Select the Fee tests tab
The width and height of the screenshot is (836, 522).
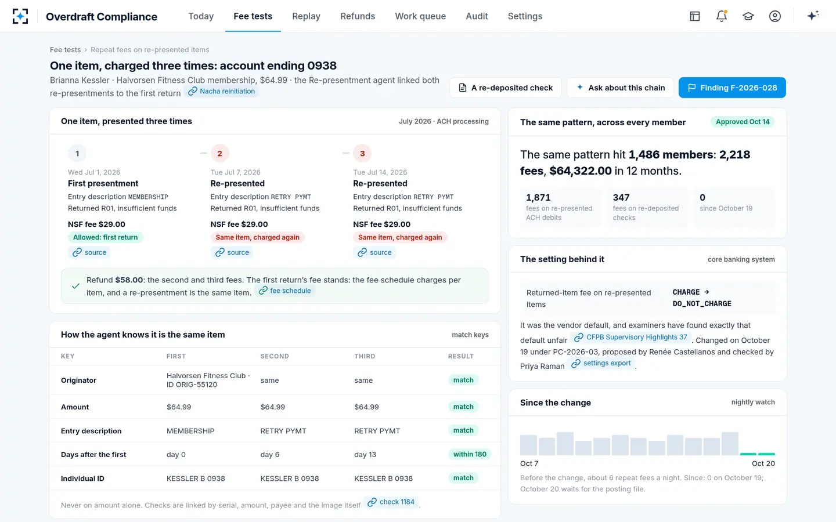253,16
